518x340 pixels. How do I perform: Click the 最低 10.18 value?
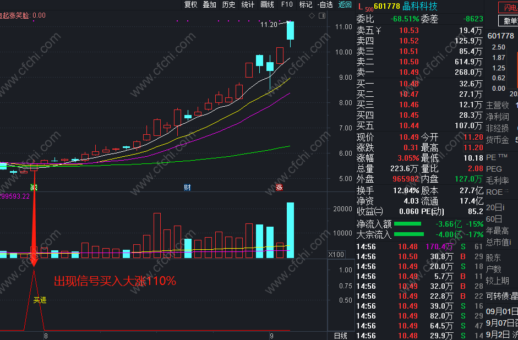tap(473, 158)
